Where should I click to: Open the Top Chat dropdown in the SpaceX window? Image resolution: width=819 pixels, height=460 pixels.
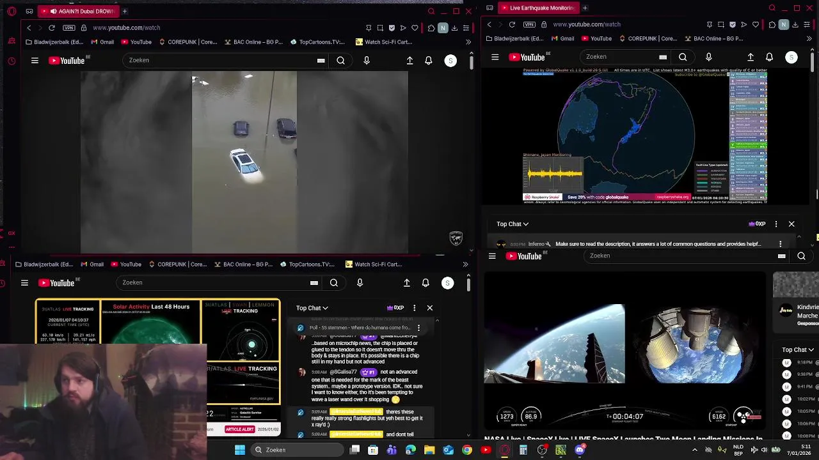pos(798,350)
